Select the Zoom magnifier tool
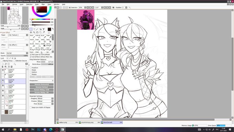The height and width of the screenshot is (132, 234). [34, 32]
